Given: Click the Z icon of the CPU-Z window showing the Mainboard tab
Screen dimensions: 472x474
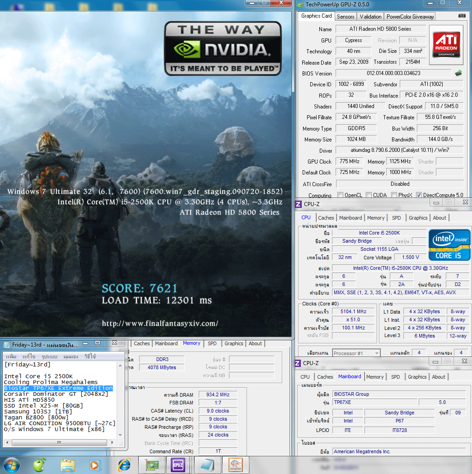Looking at the screenshot, I should pyautogui.click(x=298, y=363).
